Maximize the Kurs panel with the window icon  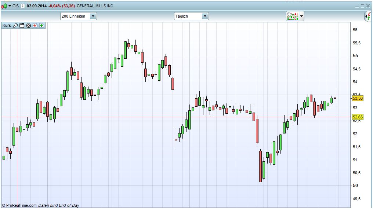[22, 25]
